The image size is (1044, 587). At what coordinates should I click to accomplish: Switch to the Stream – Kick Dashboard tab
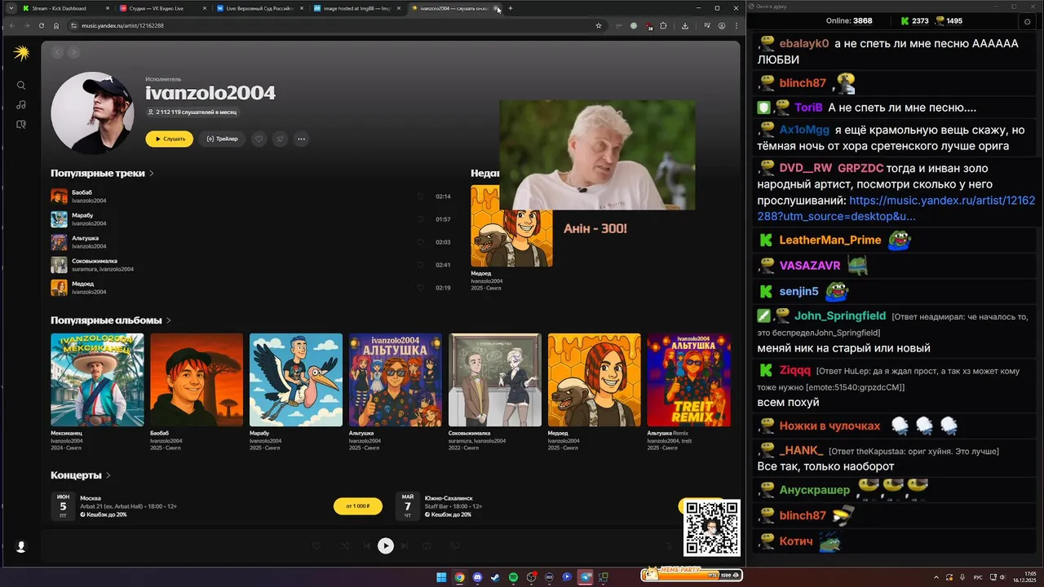point(66,8)
